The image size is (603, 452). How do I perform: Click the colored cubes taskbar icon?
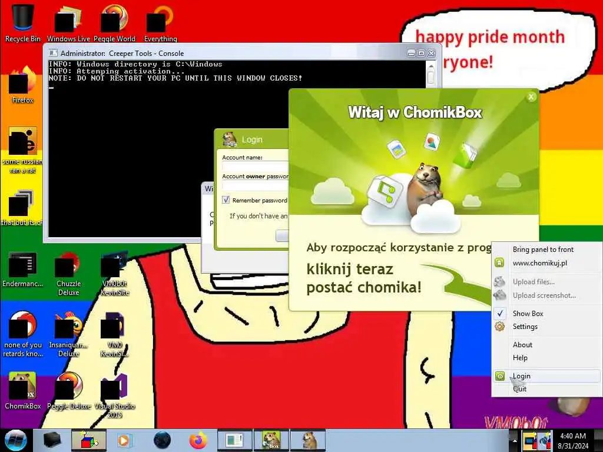88,440
